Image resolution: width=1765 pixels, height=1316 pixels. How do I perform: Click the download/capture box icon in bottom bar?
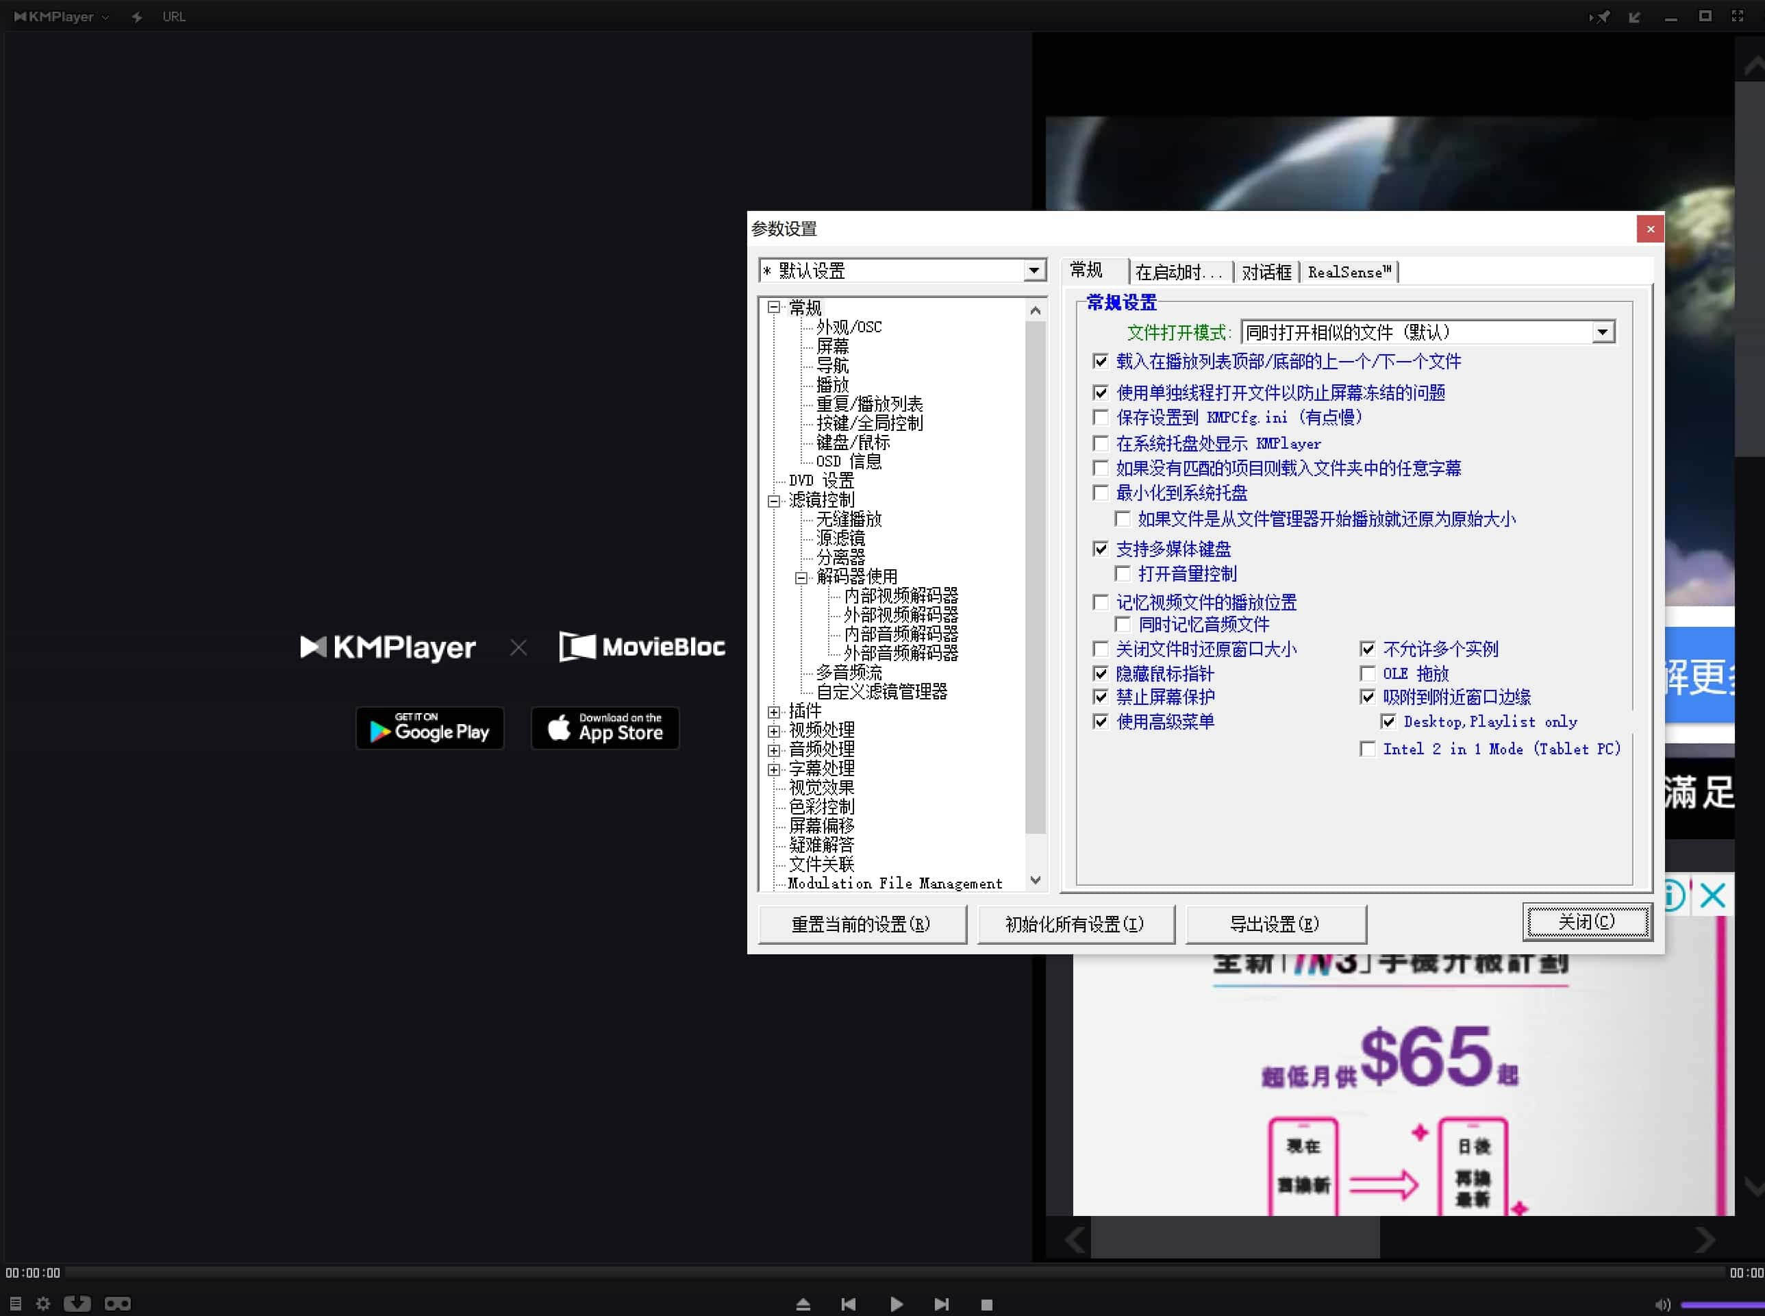pos(77,1303)
